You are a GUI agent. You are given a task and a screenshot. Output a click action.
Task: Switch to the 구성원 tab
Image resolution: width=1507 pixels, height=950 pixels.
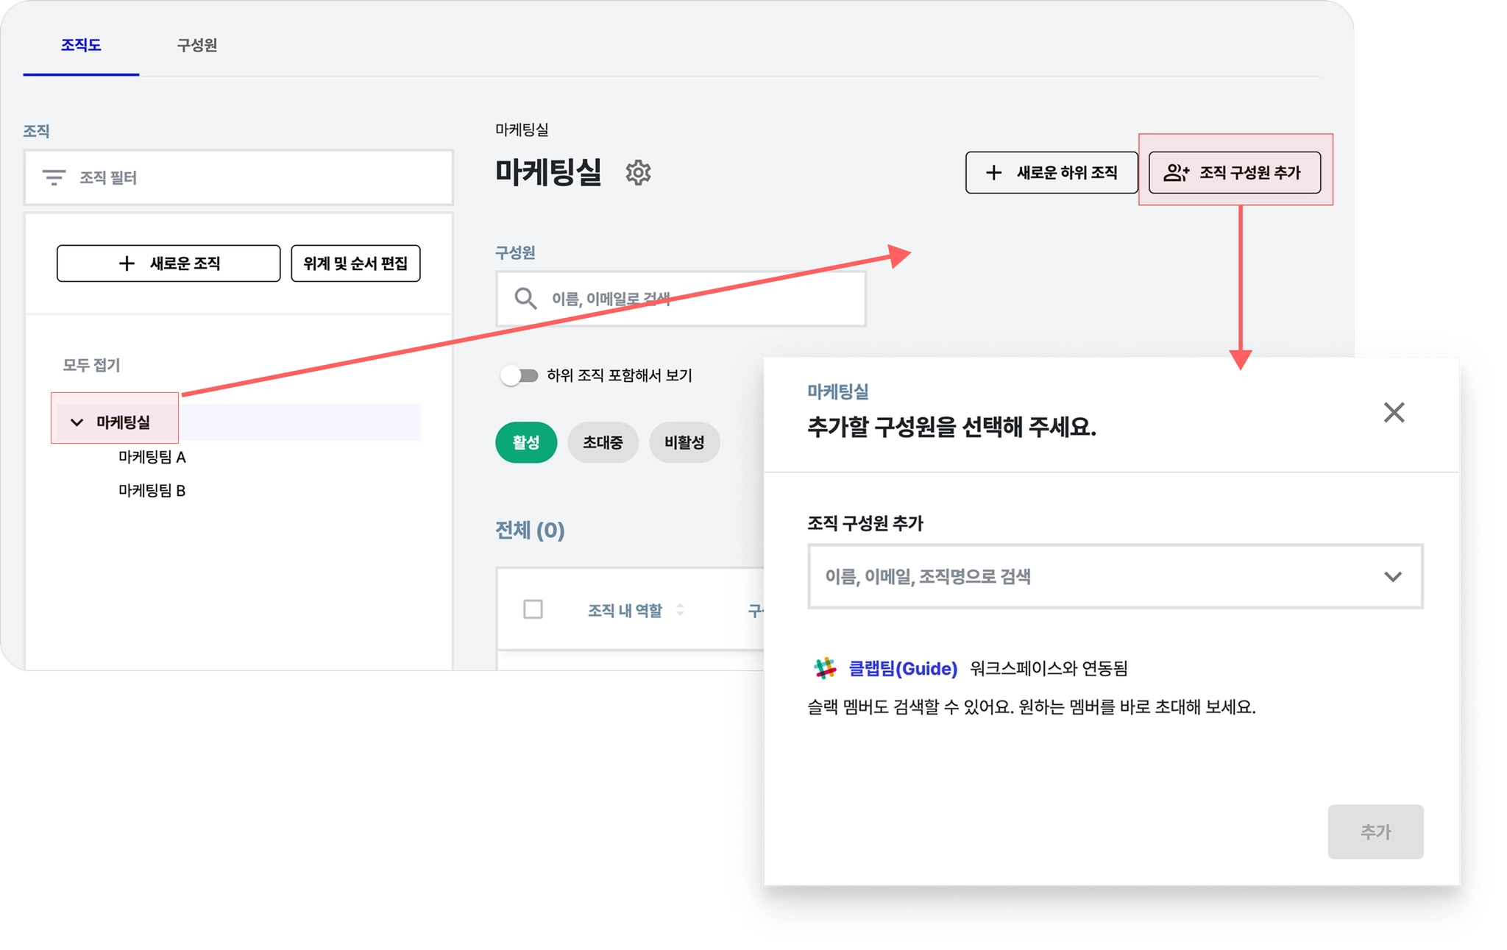pos(196,45)
